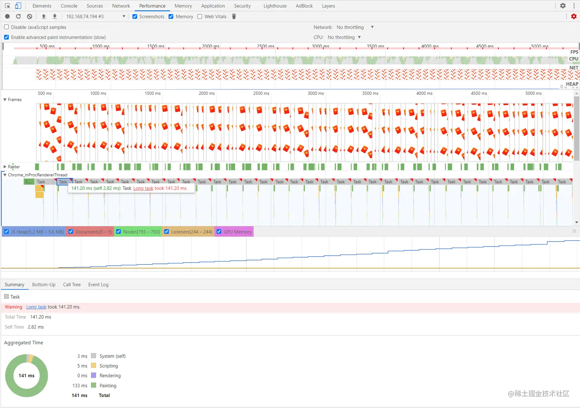
Task: Open the Call Tree tab
Action: 72,285
